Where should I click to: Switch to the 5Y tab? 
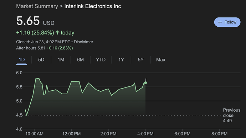pos(140,60)
